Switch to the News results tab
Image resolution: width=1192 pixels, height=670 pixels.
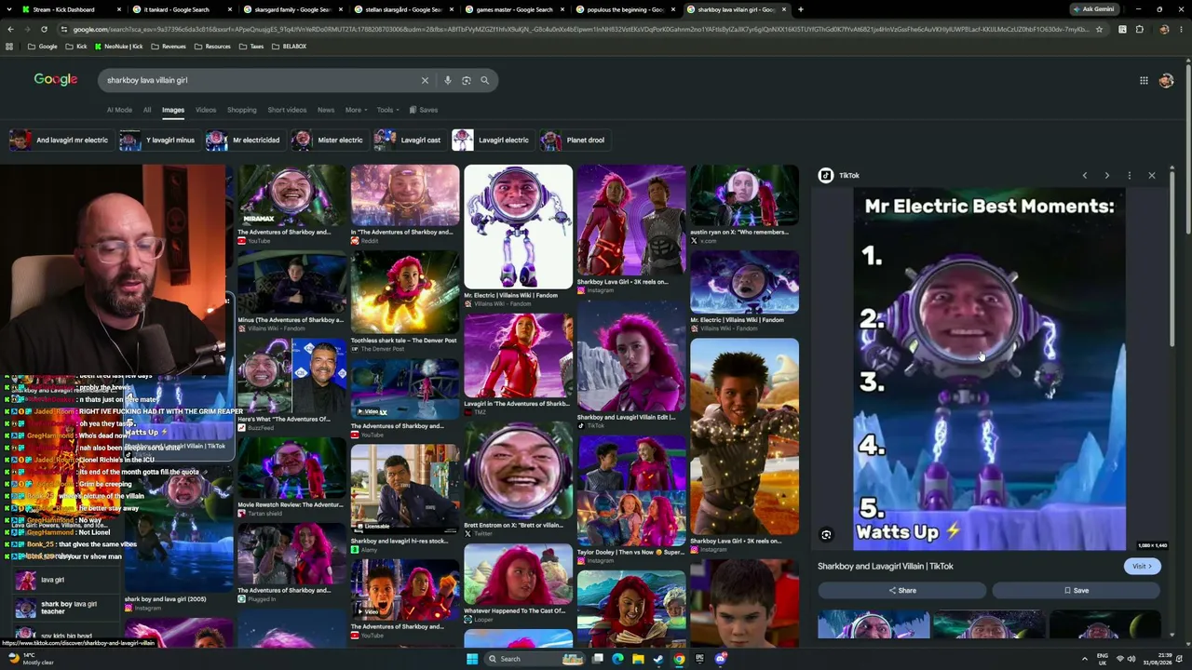[x=326, y=110]
